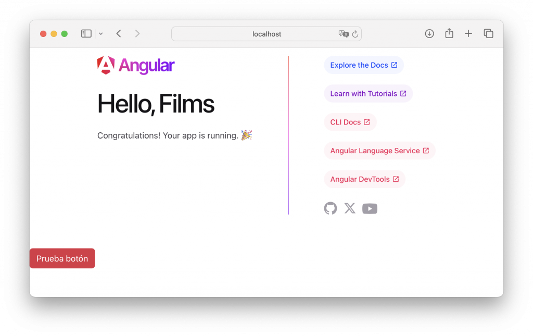Toggle the Safari sidebar
This screenshot has height=336, width=533.
pos(86,34)
